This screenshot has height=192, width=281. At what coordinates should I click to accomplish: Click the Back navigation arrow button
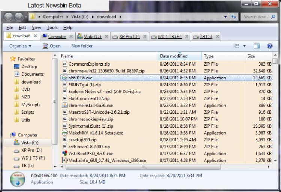tap(8, 17)
